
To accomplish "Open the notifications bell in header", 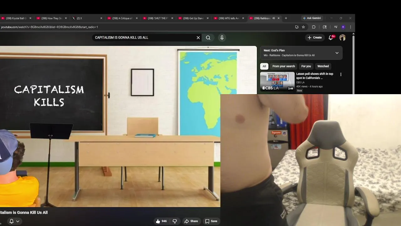I will 331,38.
